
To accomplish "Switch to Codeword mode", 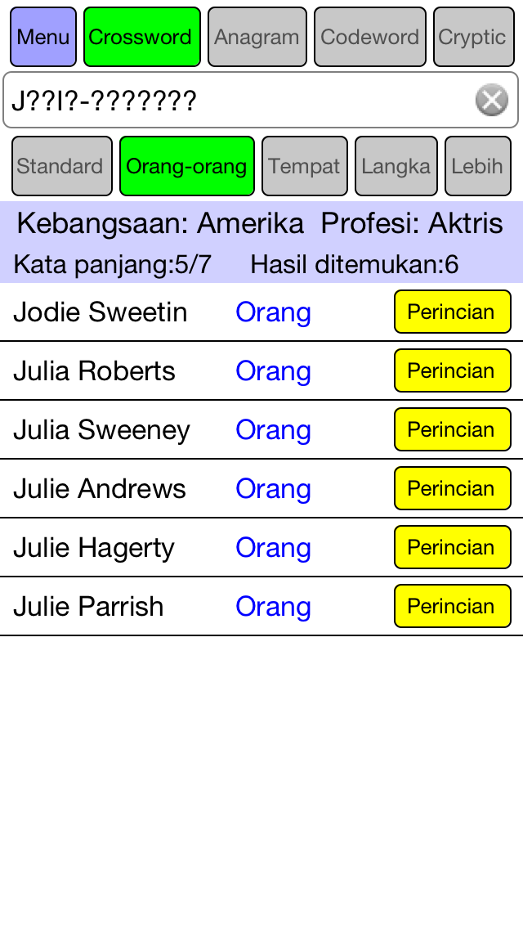I will [369, 37].
